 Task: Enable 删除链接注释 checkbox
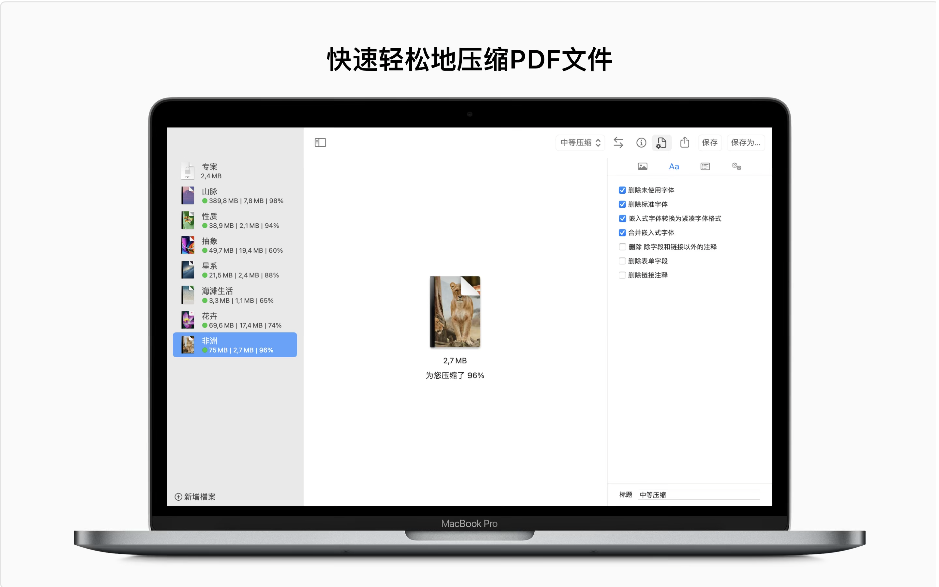(622, 275)
